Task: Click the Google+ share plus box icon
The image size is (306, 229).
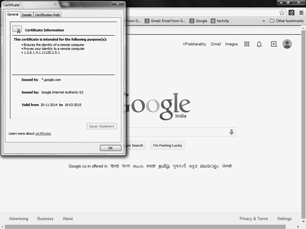Action: click(x=274, y=44)
